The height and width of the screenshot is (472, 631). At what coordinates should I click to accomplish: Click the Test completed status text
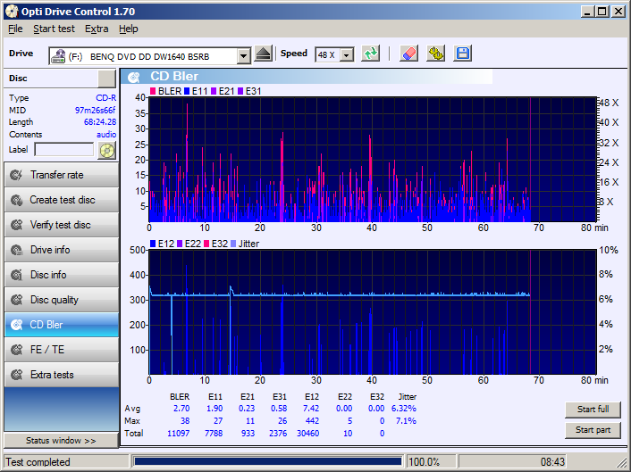click(38, 461)
